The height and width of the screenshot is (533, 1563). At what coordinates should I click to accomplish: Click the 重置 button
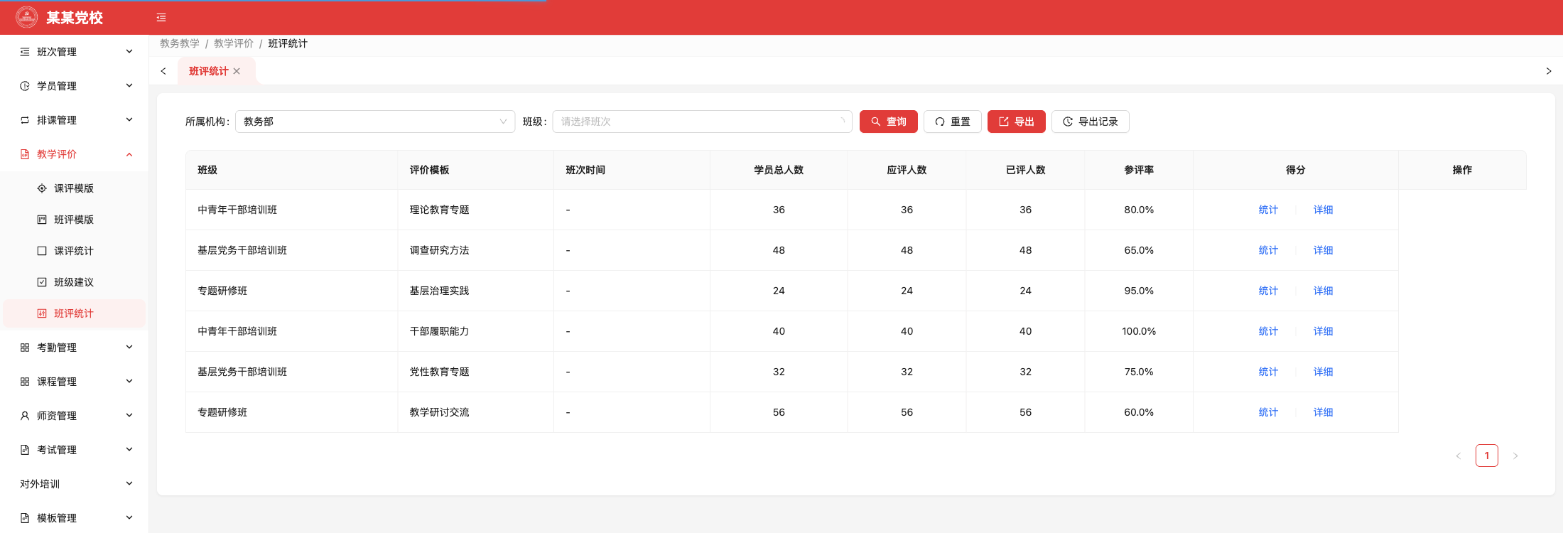[953, 122]
